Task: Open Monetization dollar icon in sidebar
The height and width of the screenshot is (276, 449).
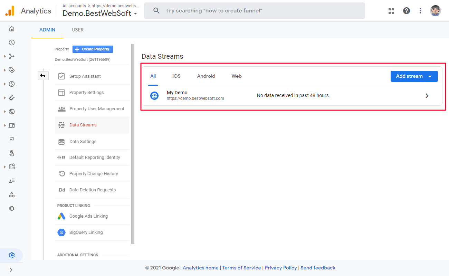Action: [12, 84]
